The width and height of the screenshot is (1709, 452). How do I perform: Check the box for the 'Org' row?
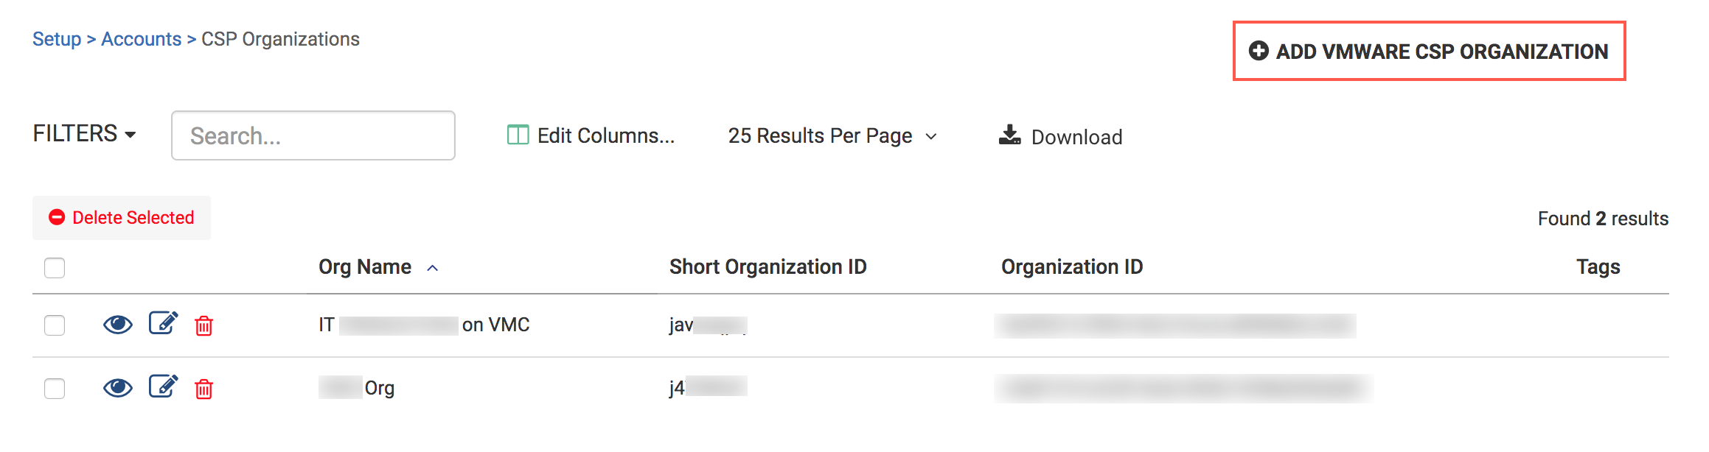[x=55, y=388]
